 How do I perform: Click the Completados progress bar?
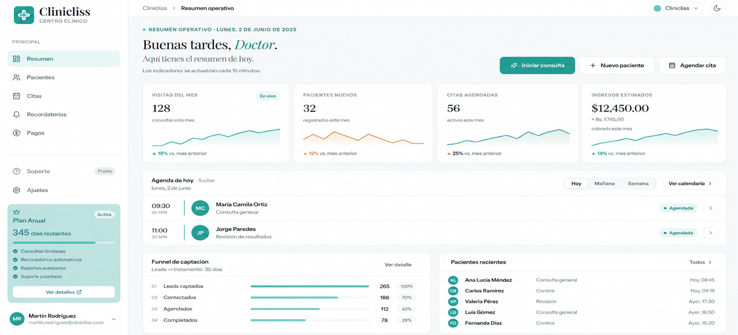(x=309, y=320)
